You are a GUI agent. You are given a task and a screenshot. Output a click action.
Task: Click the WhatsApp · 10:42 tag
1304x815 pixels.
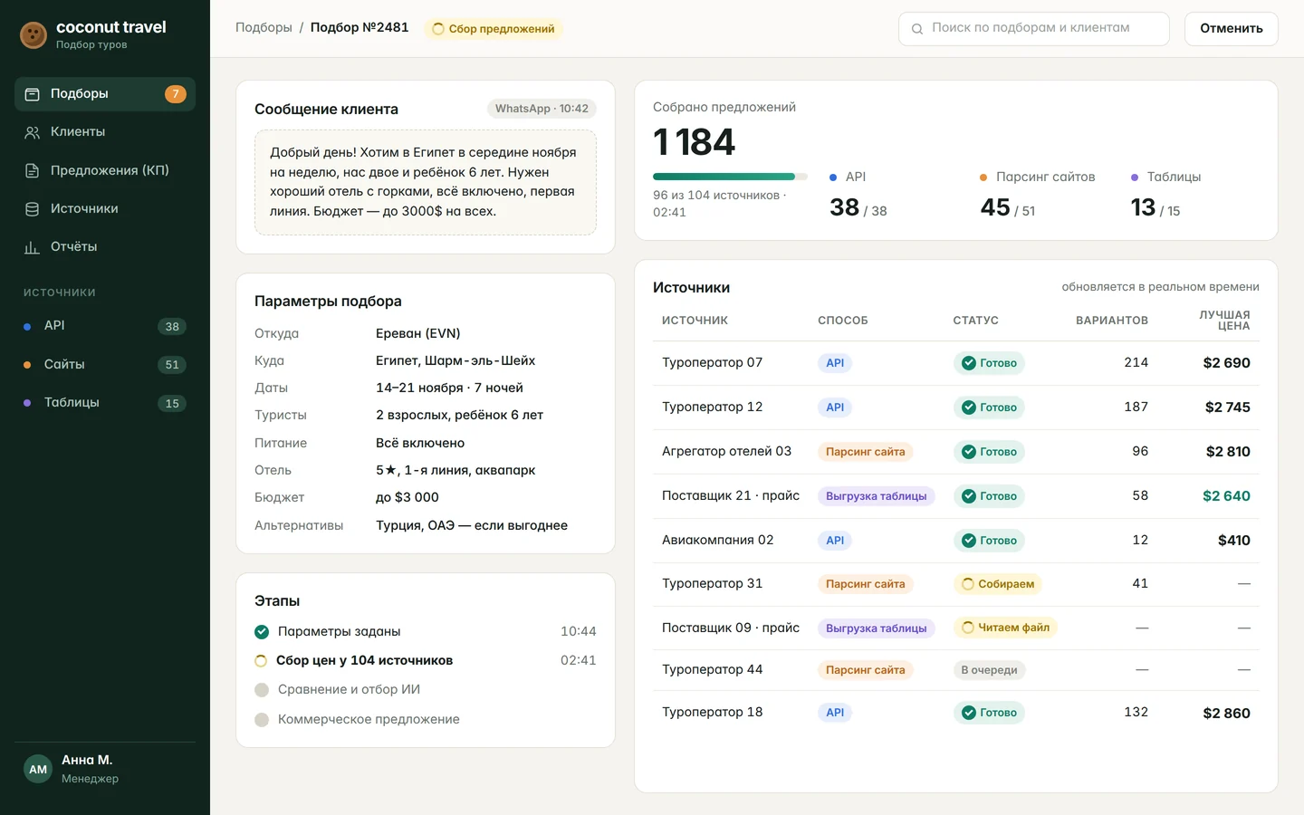(542, 109)
